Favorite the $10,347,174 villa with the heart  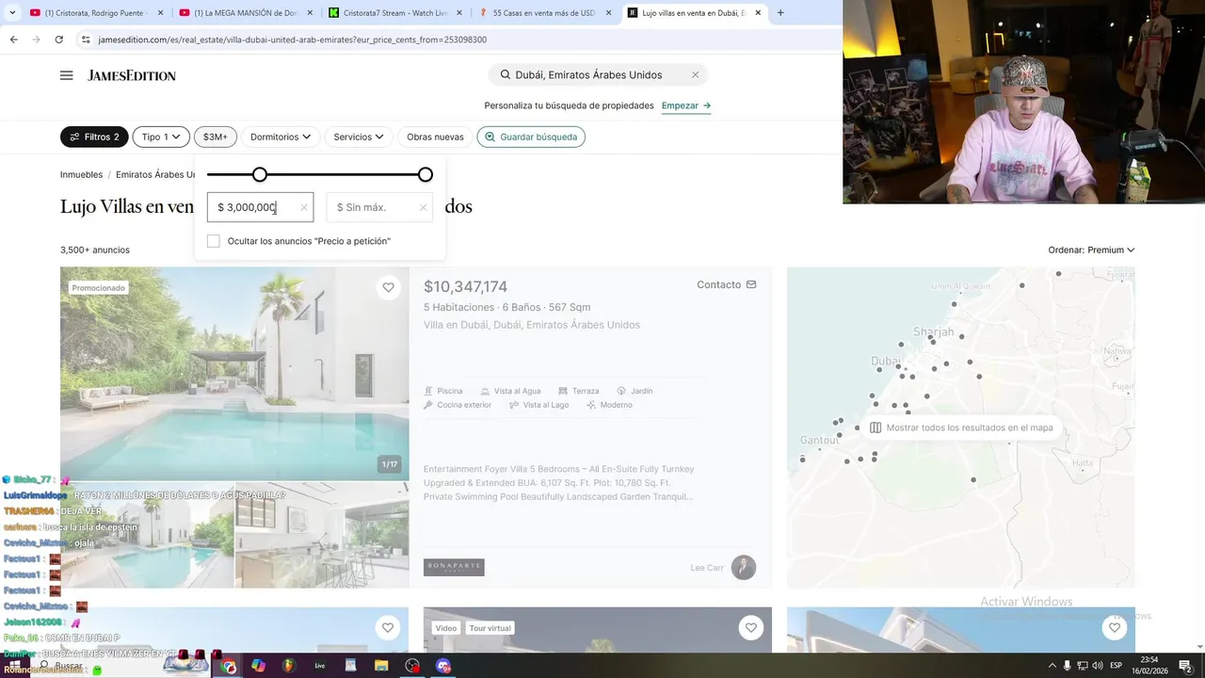[388, 288]
